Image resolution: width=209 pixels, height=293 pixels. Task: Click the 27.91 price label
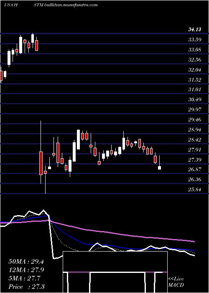195,149
